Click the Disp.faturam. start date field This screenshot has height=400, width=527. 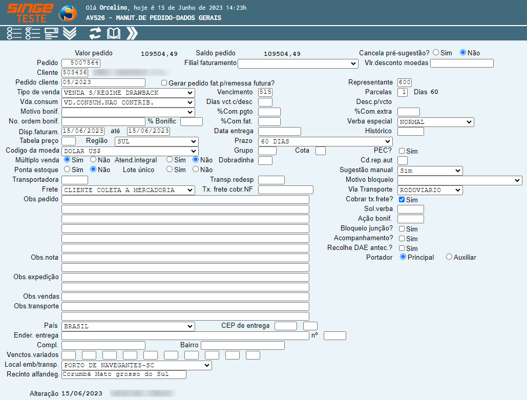pos(83,131)
